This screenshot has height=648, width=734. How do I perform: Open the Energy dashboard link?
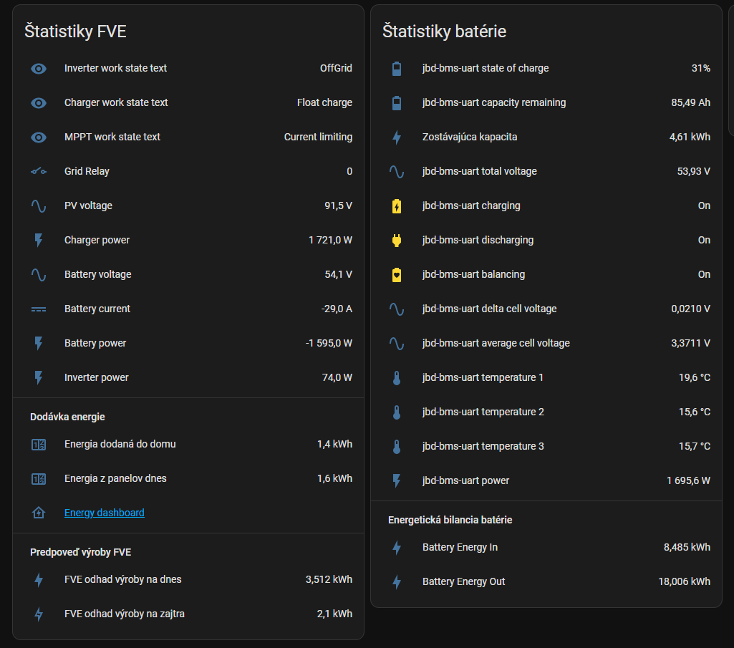105,513
